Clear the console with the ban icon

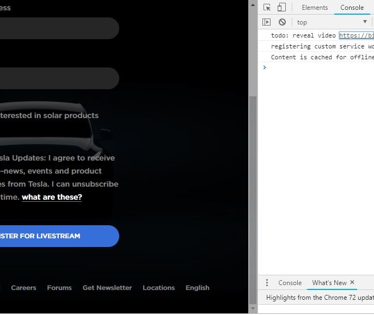282,22
